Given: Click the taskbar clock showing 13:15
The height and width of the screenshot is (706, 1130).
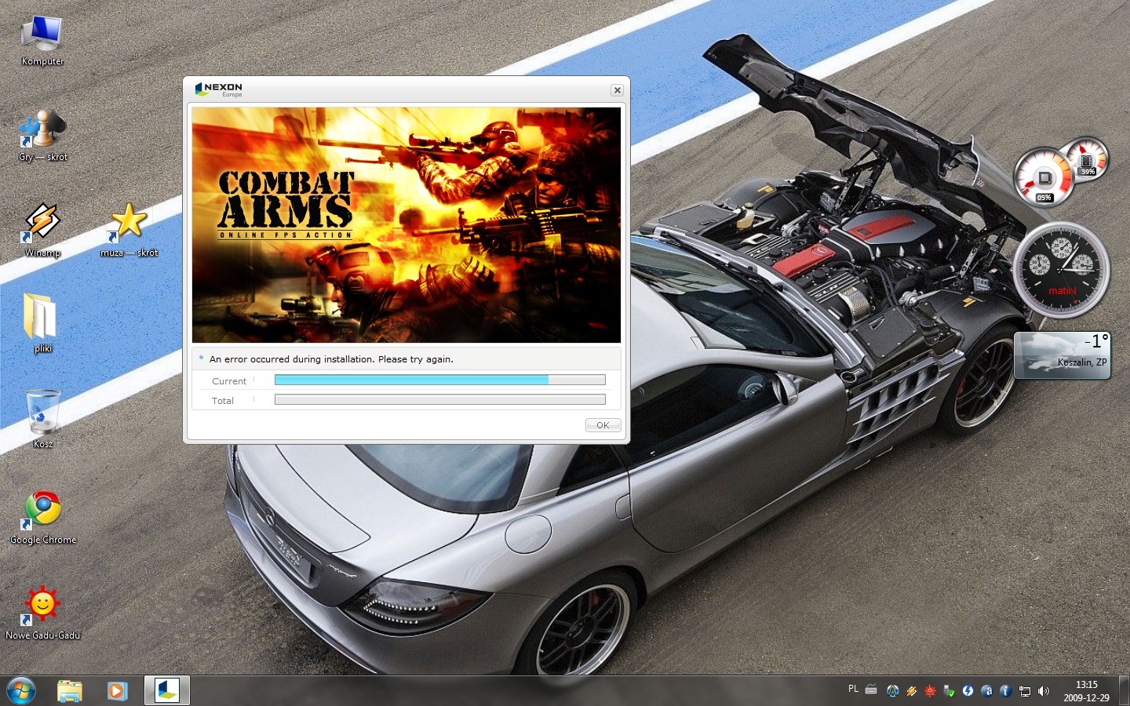Looking at the screenshot, I should [1086, 691].
